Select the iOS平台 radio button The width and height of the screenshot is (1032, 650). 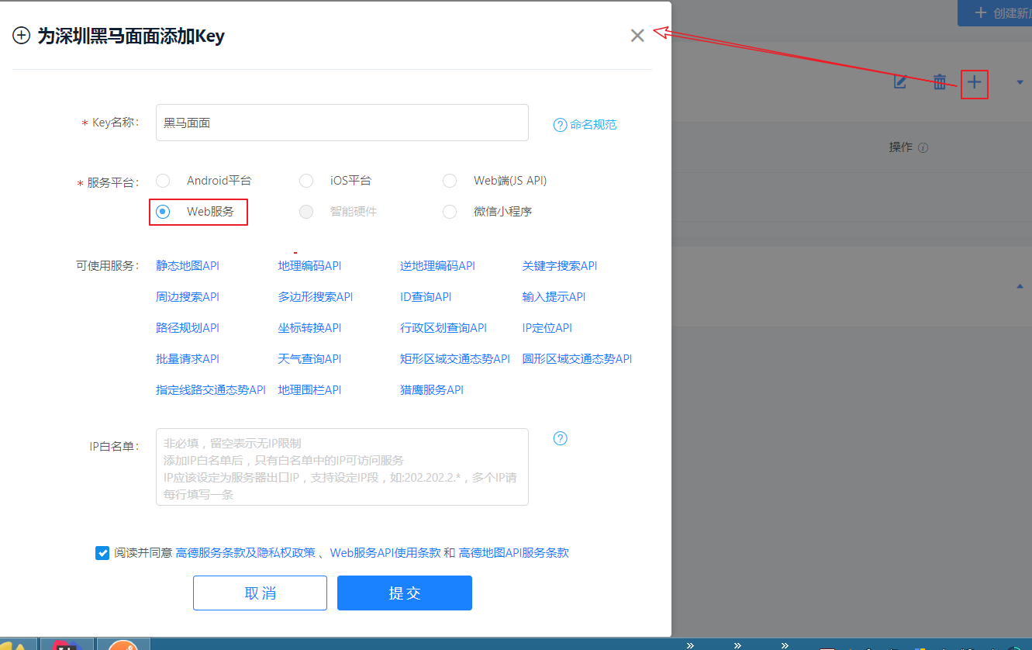[x=306, y=181]
